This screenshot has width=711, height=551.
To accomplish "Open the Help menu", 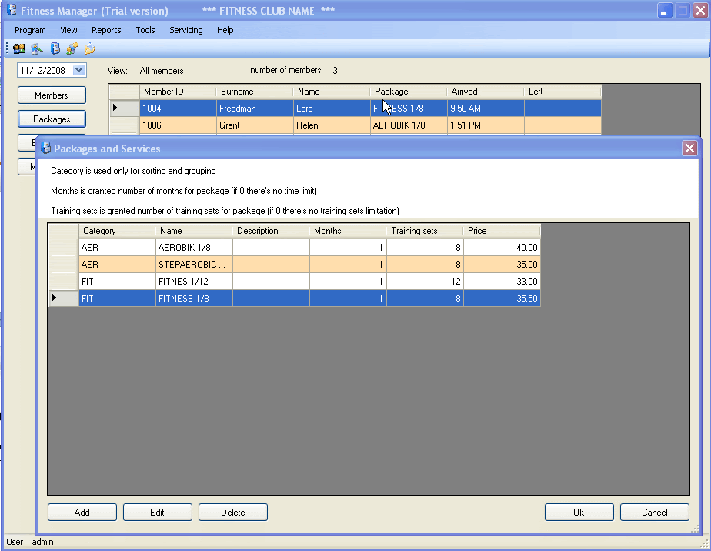I will tap(225, 30).
